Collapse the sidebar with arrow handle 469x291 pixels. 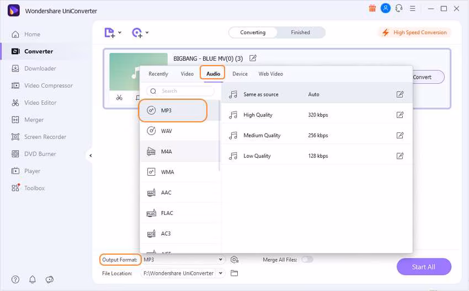(90, 155)
